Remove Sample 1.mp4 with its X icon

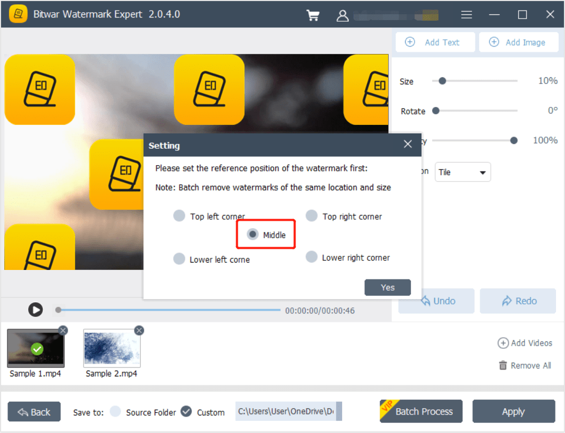pyautogui.click(x=63, y=330)
